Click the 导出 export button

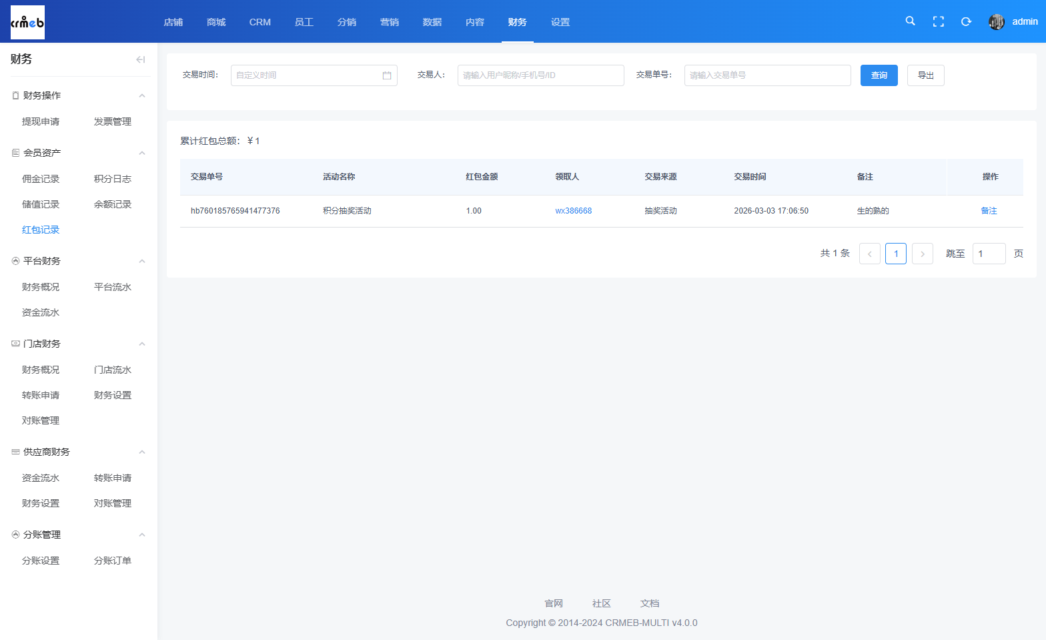point(925,75)
